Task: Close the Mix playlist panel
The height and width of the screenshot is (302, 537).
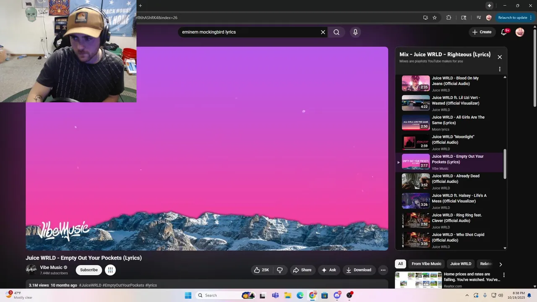Action: pos(500,57)
